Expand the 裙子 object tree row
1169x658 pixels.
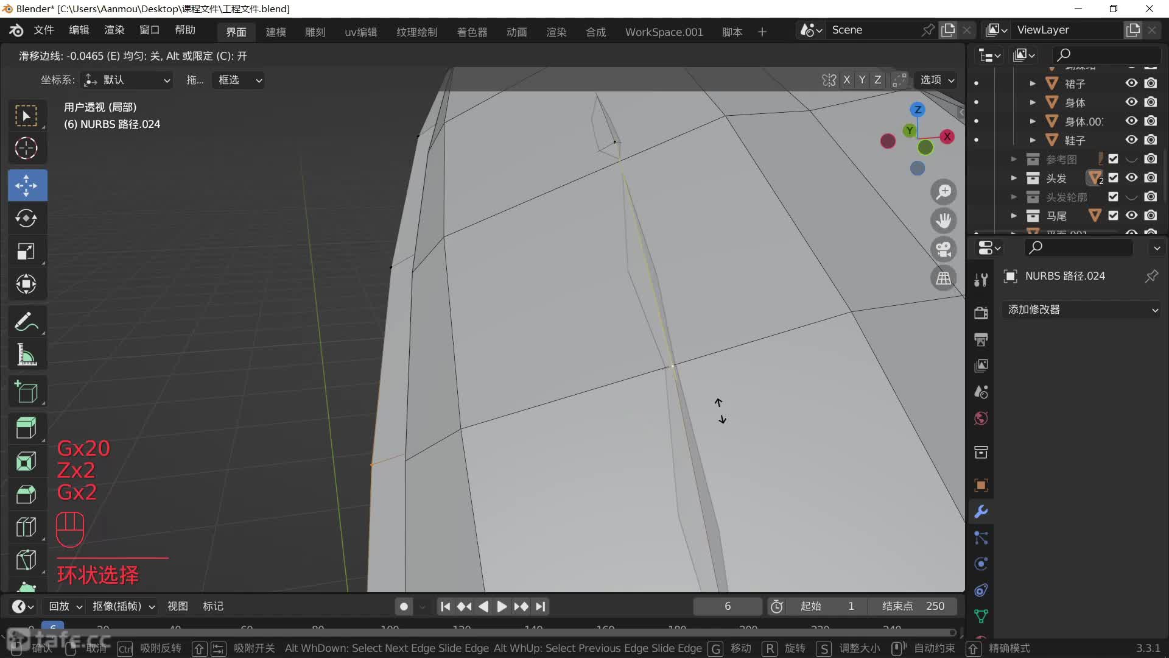1033,83
